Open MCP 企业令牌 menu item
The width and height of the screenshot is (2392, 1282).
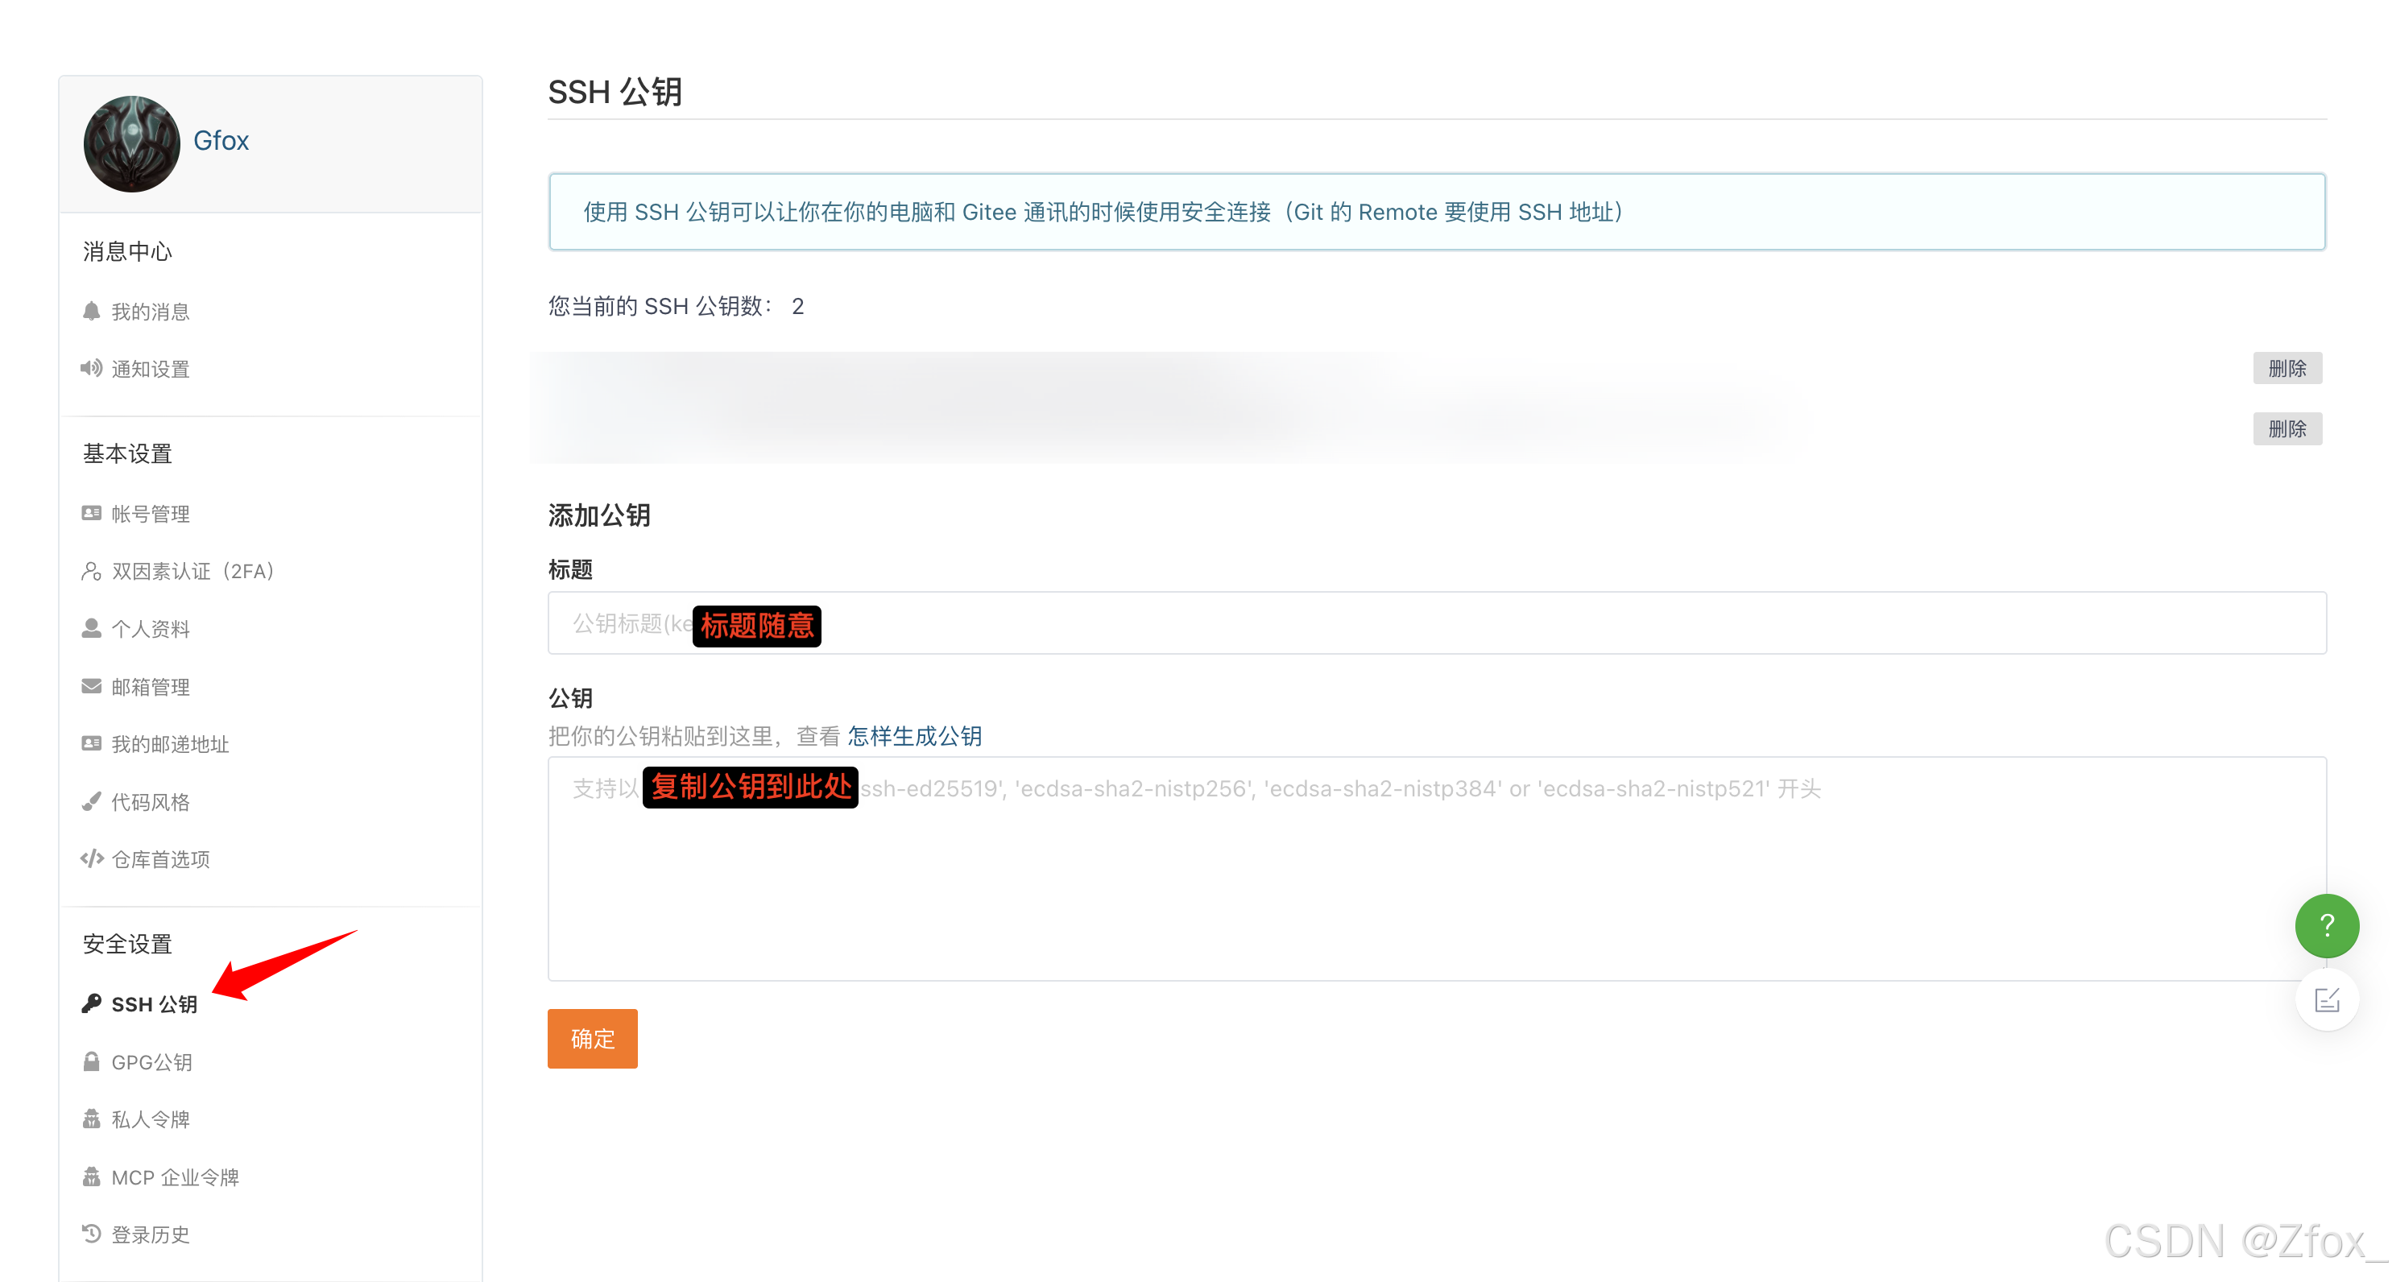[175, 1177]
